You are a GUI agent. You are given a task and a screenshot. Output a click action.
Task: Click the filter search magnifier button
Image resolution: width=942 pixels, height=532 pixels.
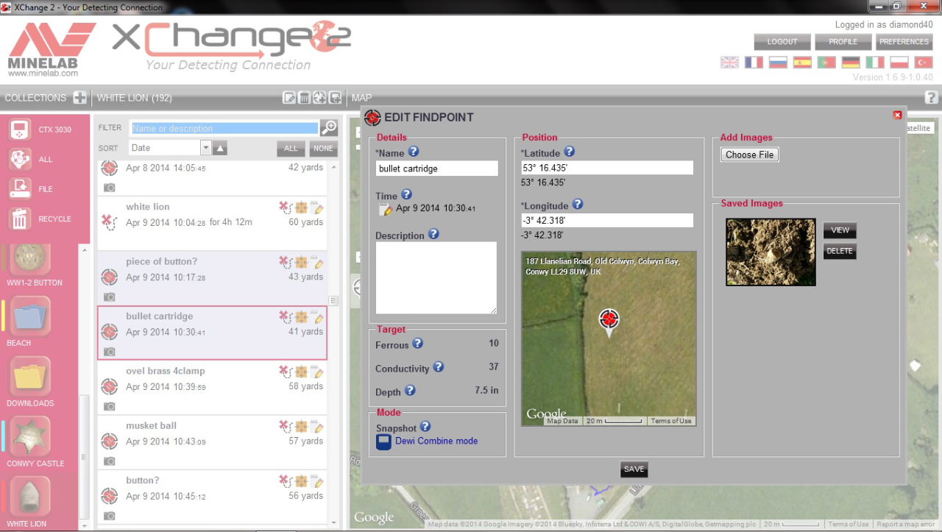[329, 128]
